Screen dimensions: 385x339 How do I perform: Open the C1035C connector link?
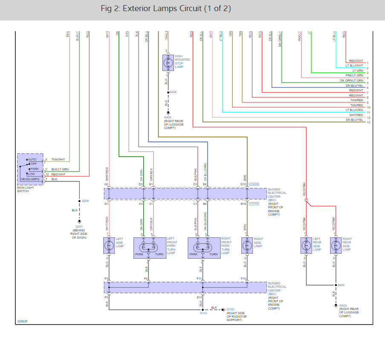(254, 203)
